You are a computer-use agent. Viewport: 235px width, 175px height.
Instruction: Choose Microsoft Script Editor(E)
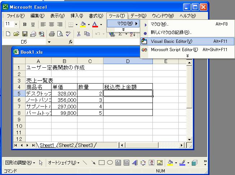pos(187,50)
